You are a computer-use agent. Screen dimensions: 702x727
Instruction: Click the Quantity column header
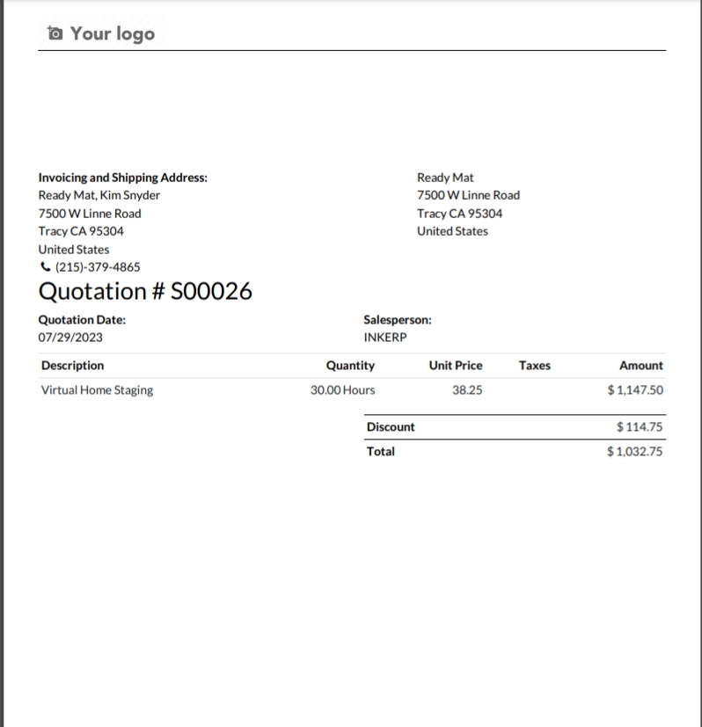tap(350, 366)
